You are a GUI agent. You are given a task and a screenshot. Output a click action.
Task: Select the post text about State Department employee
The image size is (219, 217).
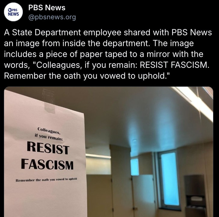108,54
